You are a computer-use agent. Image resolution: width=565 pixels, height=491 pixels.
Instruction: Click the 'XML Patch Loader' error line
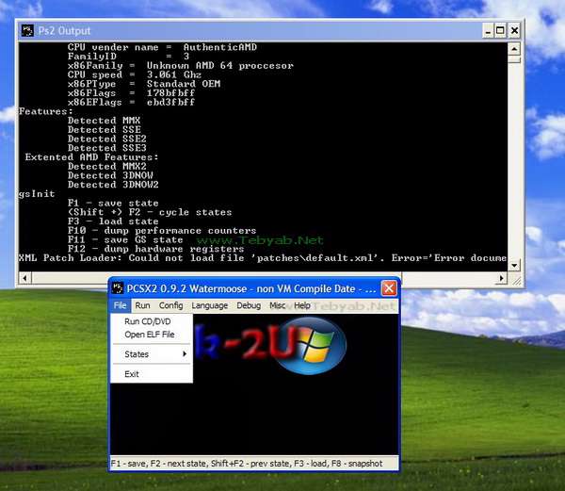[263, 258]
